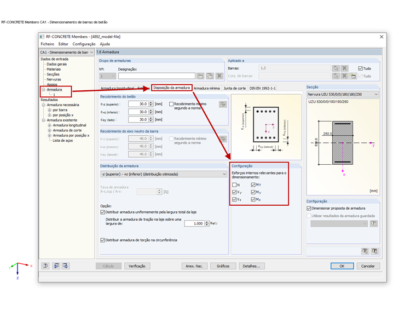Collapse Armadura existente tree node
This screenshot has height=312, width=416.
(43, 120)
